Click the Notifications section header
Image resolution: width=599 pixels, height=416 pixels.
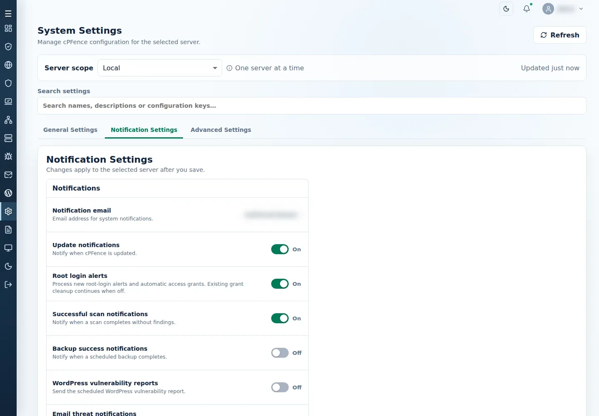point(76,188)
